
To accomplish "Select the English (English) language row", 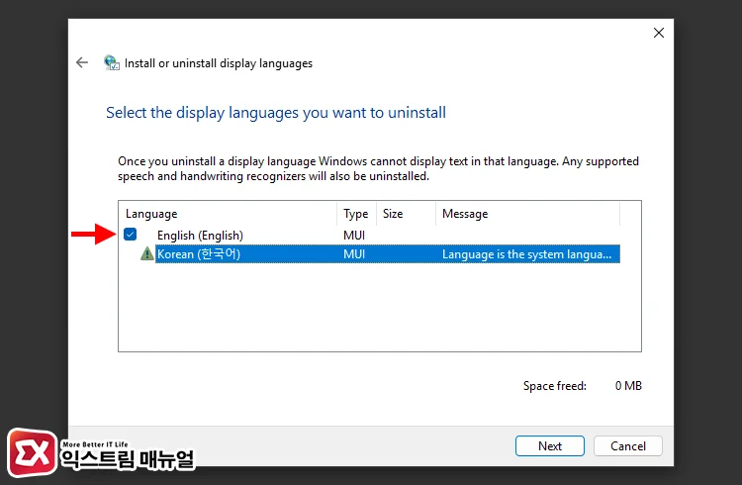I will click(x=200, y=236).
